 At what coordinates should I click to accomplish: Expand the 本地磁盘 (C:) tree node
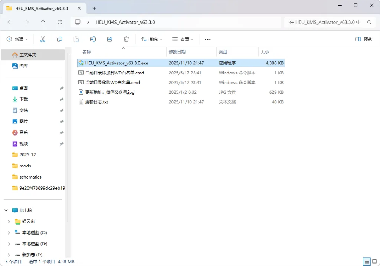tap(9, 233)
